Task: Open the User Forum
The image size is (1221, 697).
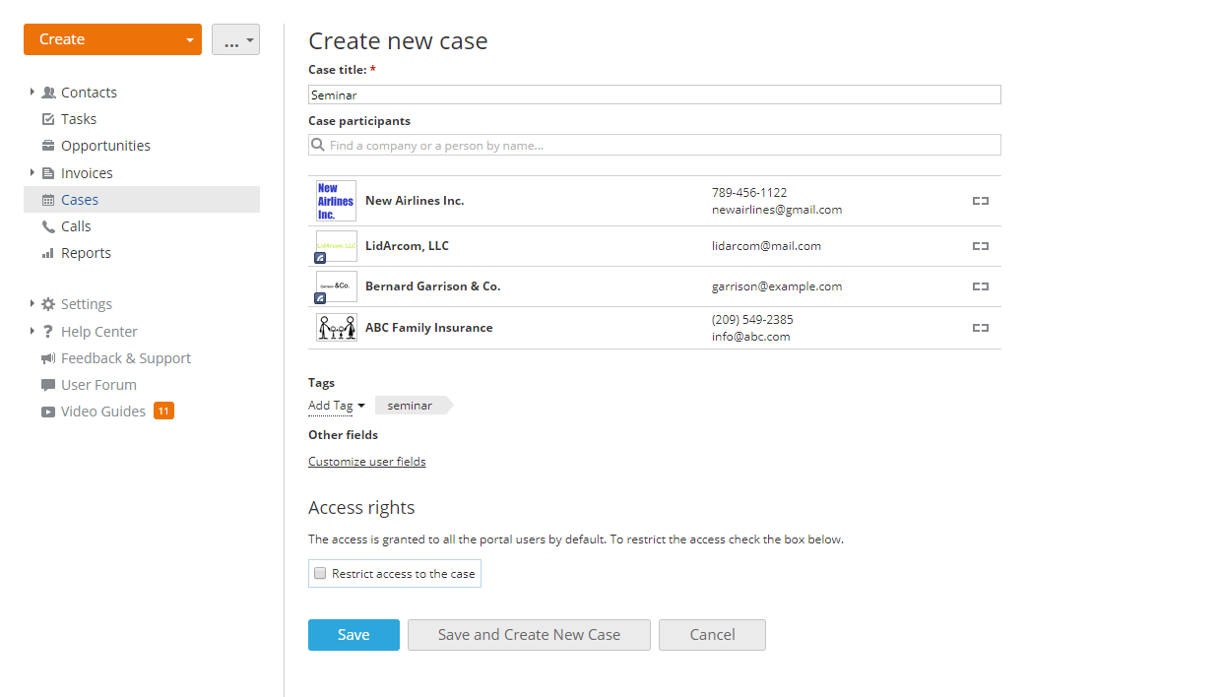Action: pos(97,384)
